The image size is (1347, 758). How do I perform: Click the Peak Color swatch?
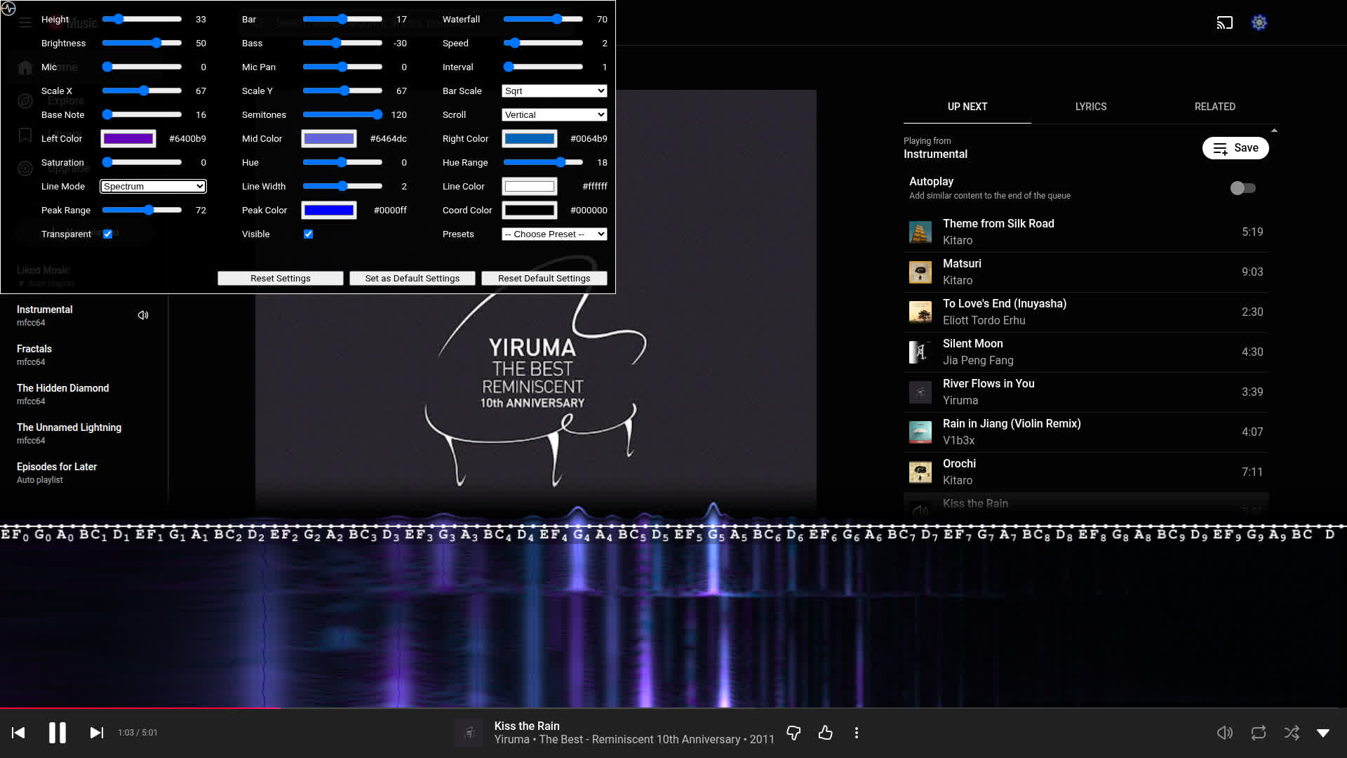(x=329, y=211)
